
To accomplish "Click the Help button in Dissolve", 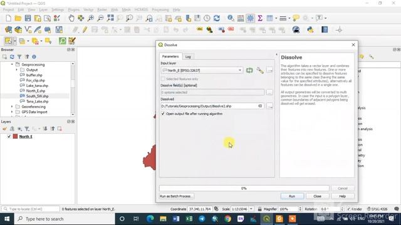I will (343, 196).
